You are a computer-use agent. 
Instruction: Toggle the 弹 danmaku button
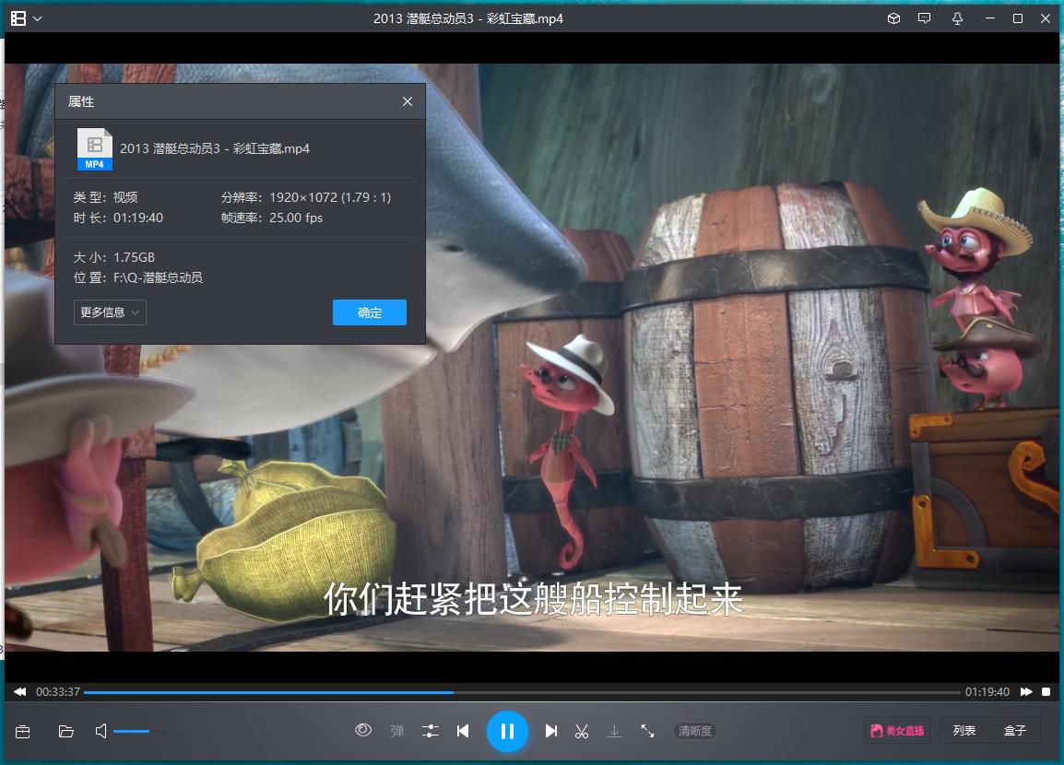click(x=397, y=731)
